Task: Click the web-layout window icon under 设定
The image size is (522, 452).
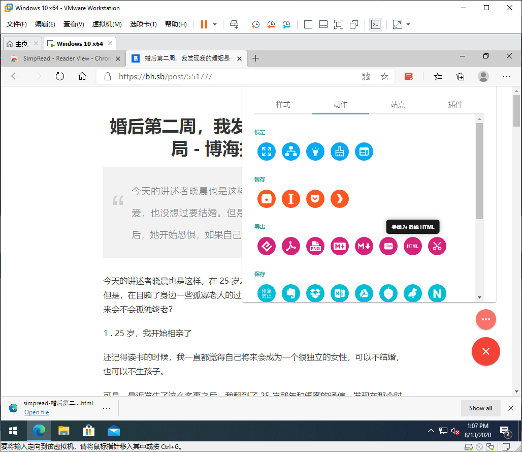Action: (364, 152)
